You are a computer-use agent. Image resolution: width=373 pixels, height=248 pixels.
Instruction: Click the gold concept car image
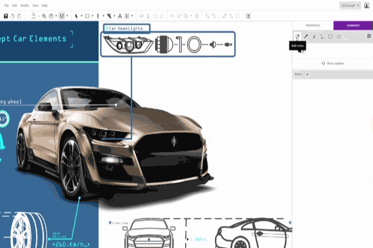[x=114, y=145]
